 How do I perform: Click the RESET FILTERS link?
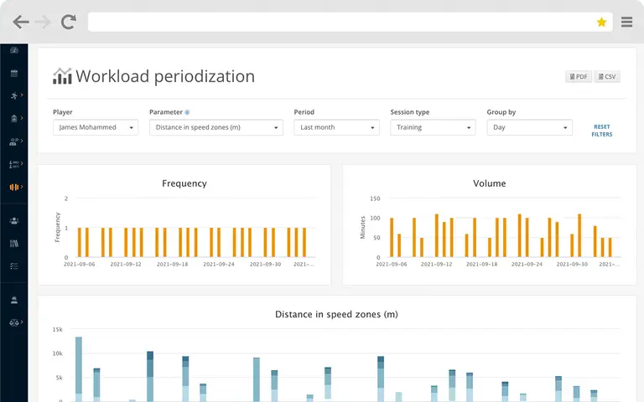[602, 131]
